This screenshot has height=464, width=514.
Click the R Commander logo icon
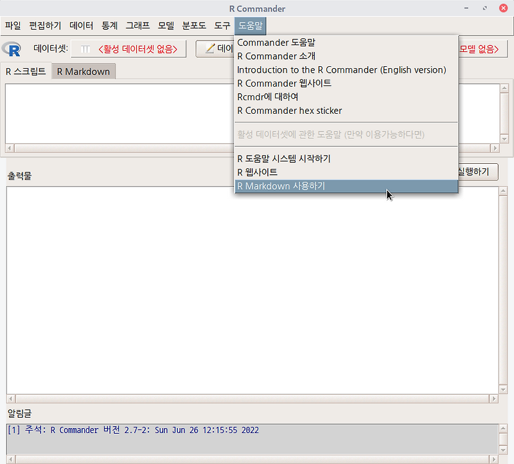click(11, 48)
